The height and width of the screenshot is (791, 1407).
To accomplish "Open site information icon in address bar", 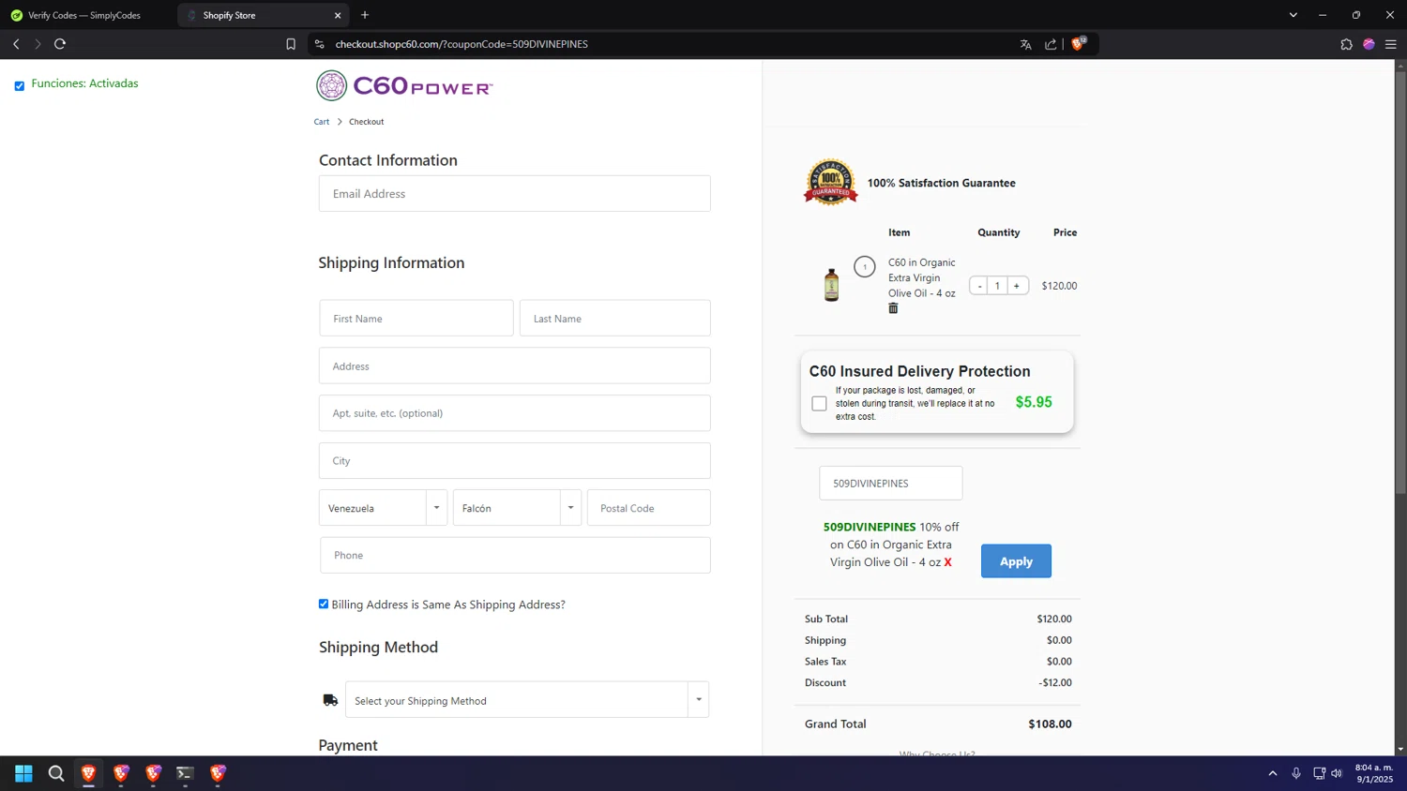I will pos(319,44).
